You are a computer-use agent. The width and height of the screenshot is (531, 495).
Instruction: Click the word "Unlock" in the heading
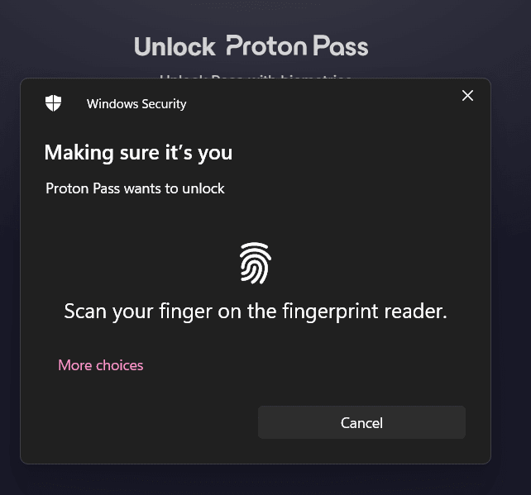(x=175, y=46)
